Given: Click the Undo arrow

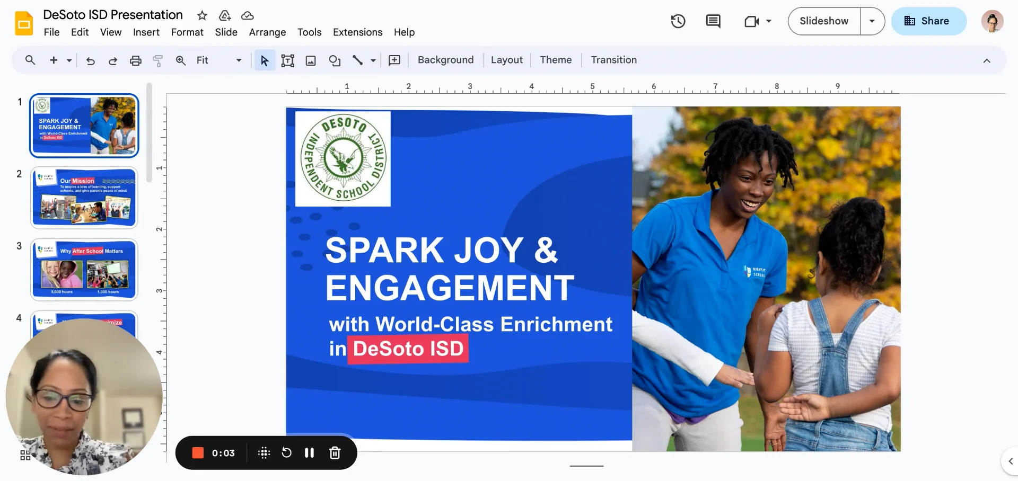Looking at the screenshot, I should [x=91, y=60].
